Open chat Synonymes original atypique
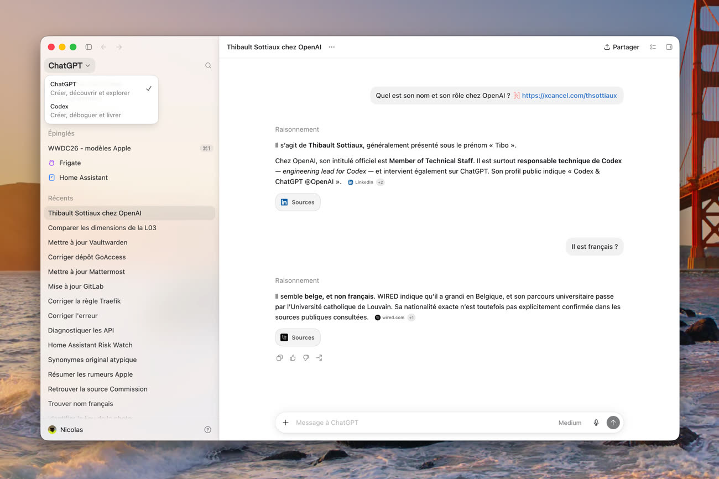Image resolution: width=719 pixels, height=479 pixels. (x=129, y=360)
